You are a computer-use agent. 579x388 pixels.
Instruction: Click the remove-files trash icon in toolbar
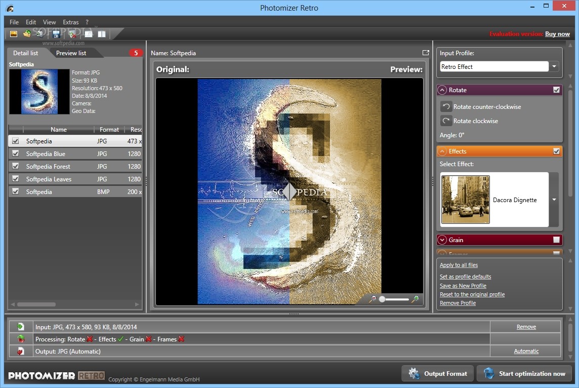click(x=73, y=34)
